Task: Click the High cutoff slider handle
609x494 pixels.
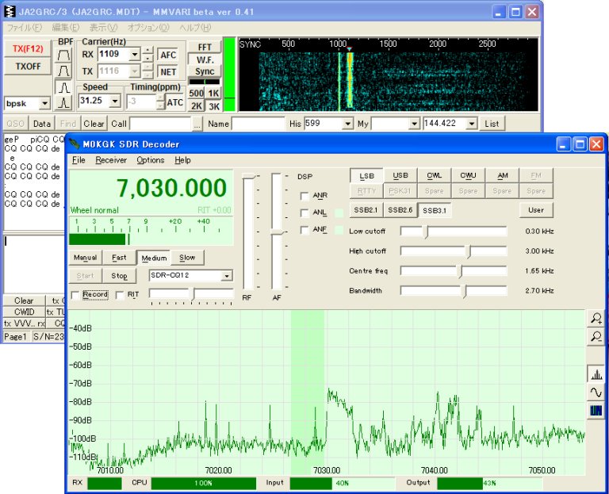Action: point(469,251)
